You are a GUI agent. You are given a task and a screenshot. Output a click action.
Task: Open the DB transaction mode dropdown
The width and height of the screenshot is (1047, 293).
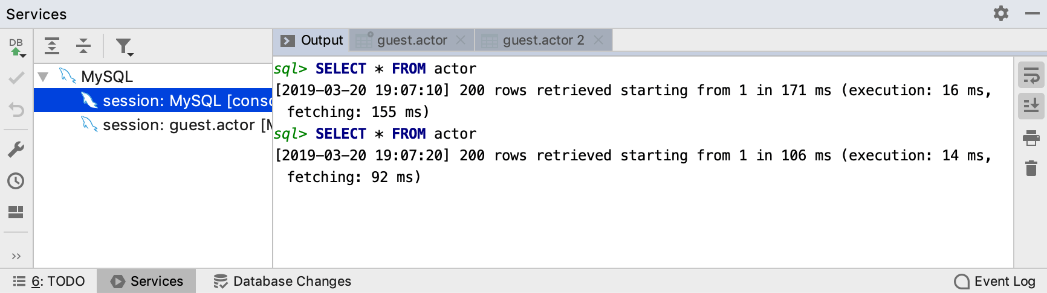point(16,47)
